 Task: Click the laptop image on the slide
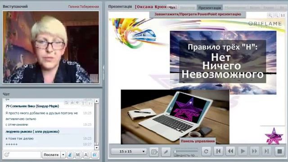coord(175,117)
